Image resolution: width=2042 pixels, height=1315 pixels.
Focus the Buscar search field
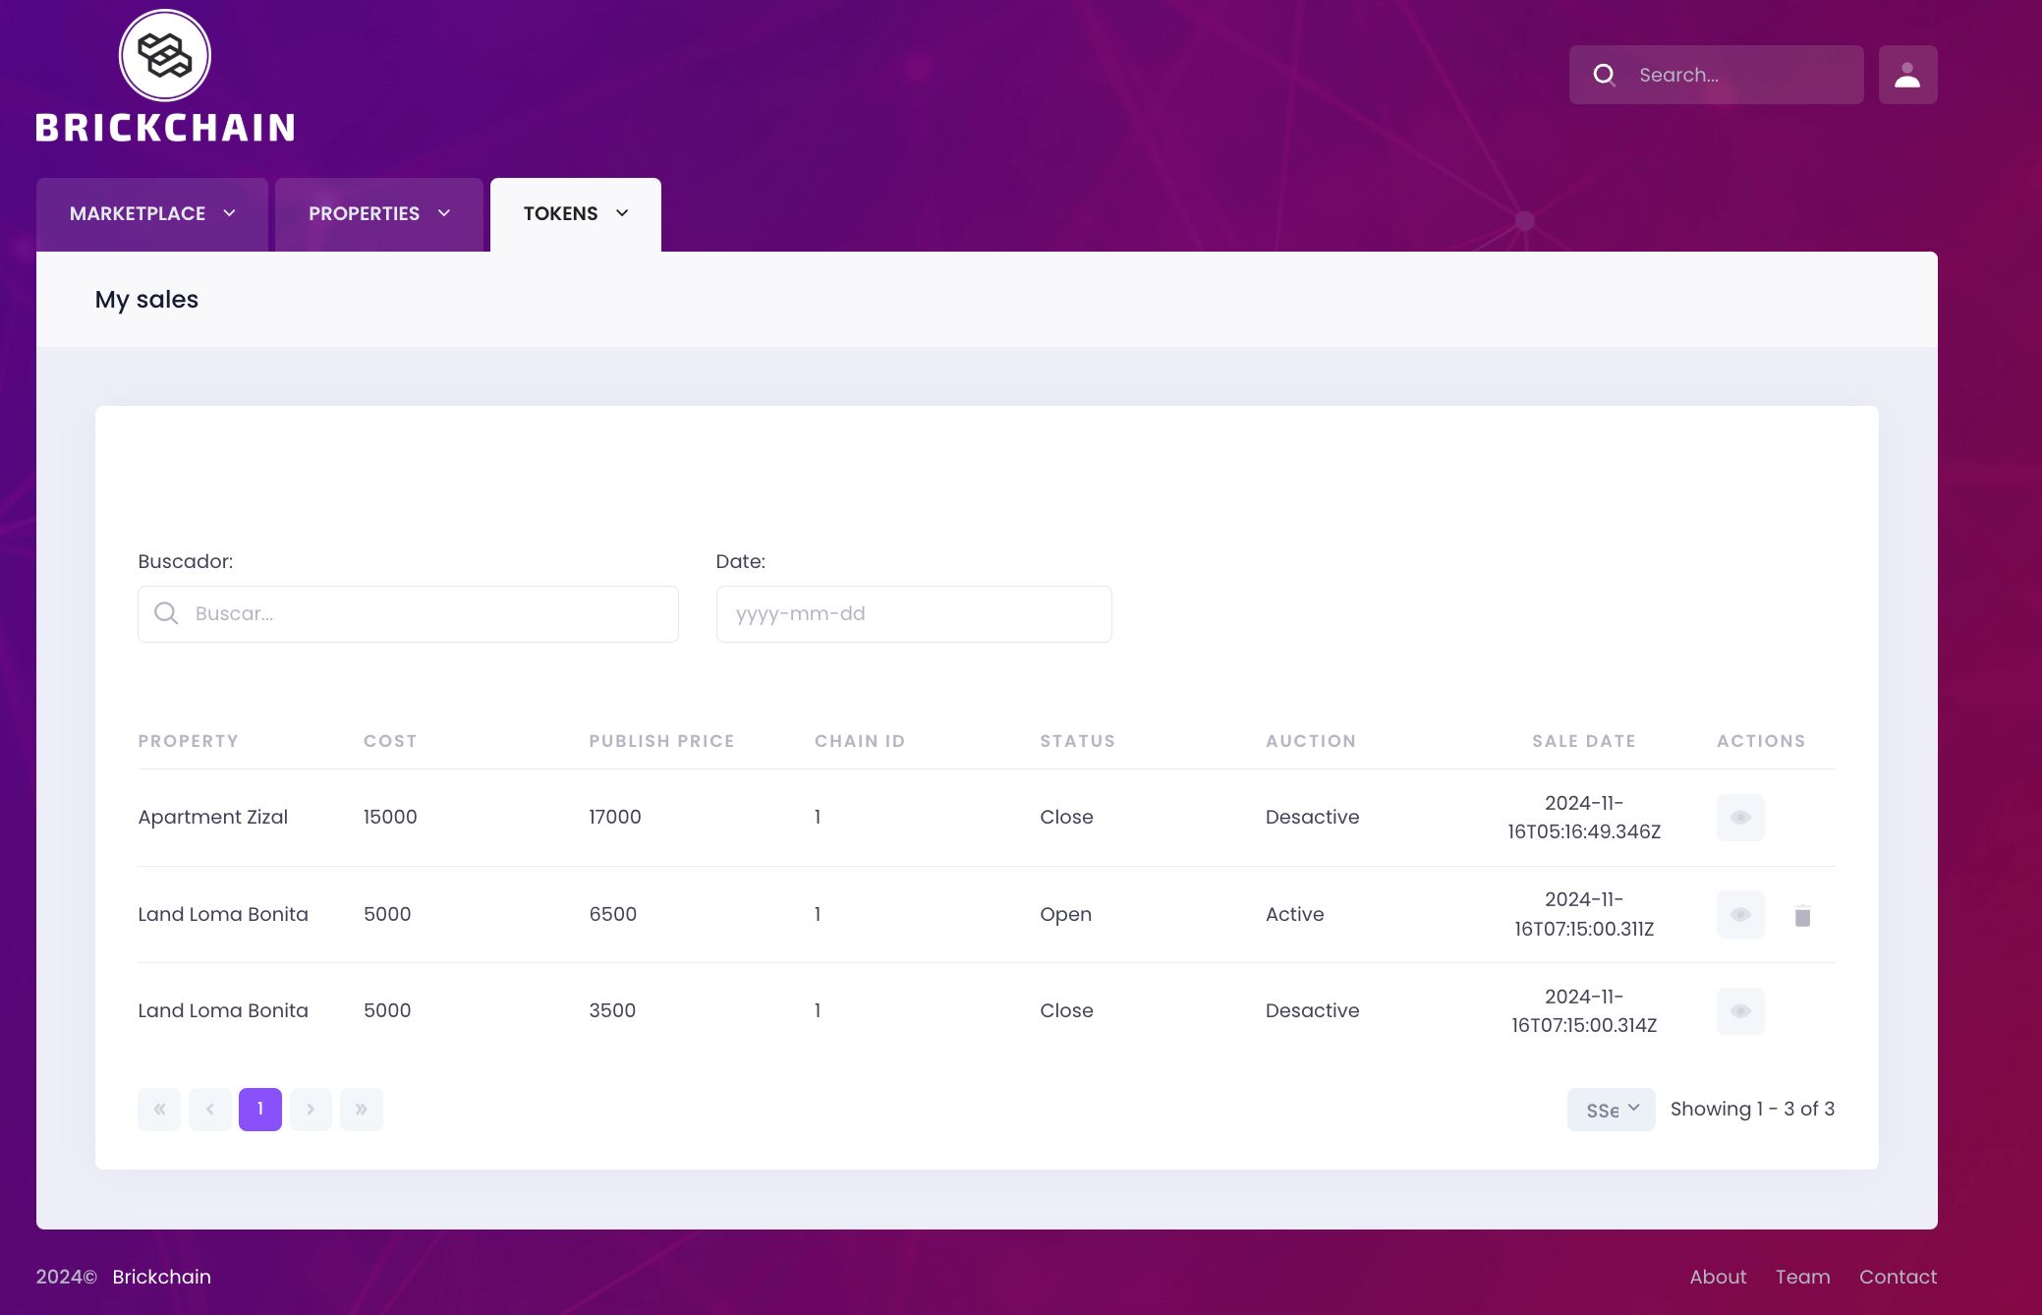[408, 614]
